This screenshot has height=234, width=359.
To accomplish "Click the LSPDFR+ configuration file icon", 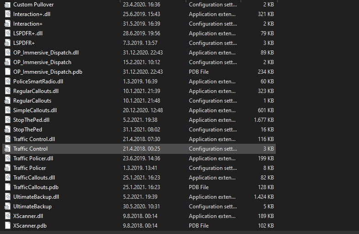I will (x=7, y=43).
